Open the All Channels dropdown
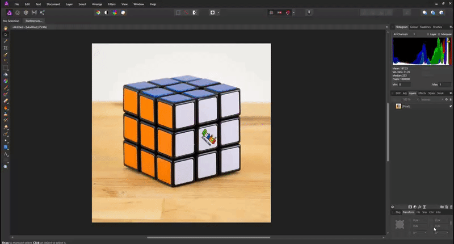 point(404,34)
